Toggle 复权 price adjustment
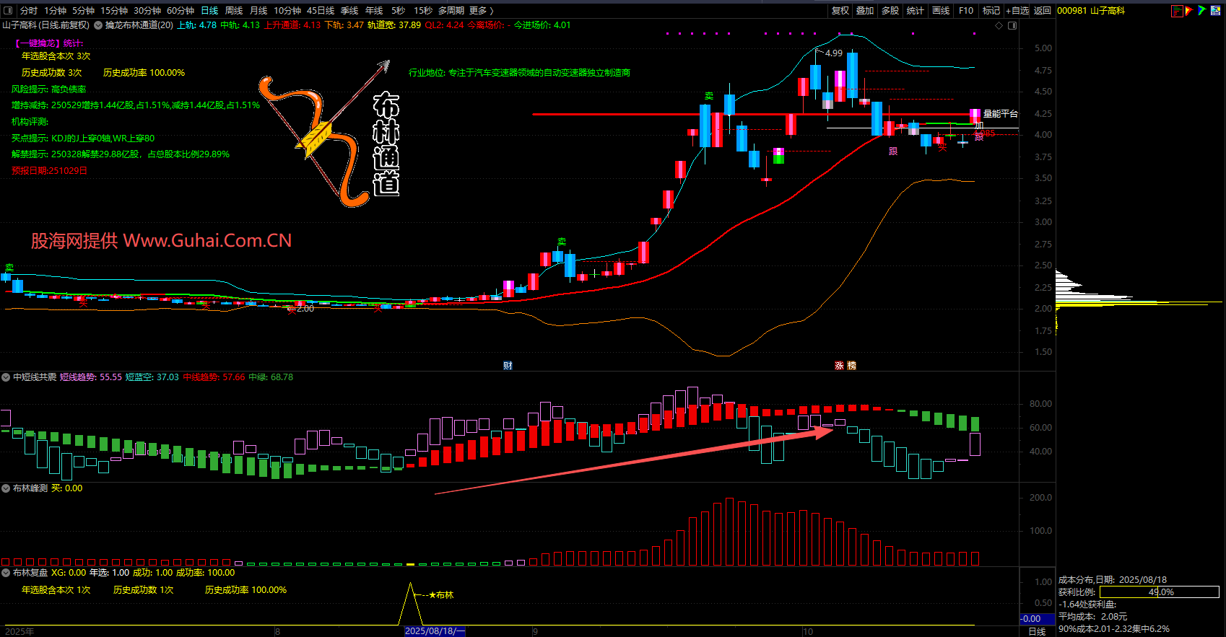 [840, 11]
